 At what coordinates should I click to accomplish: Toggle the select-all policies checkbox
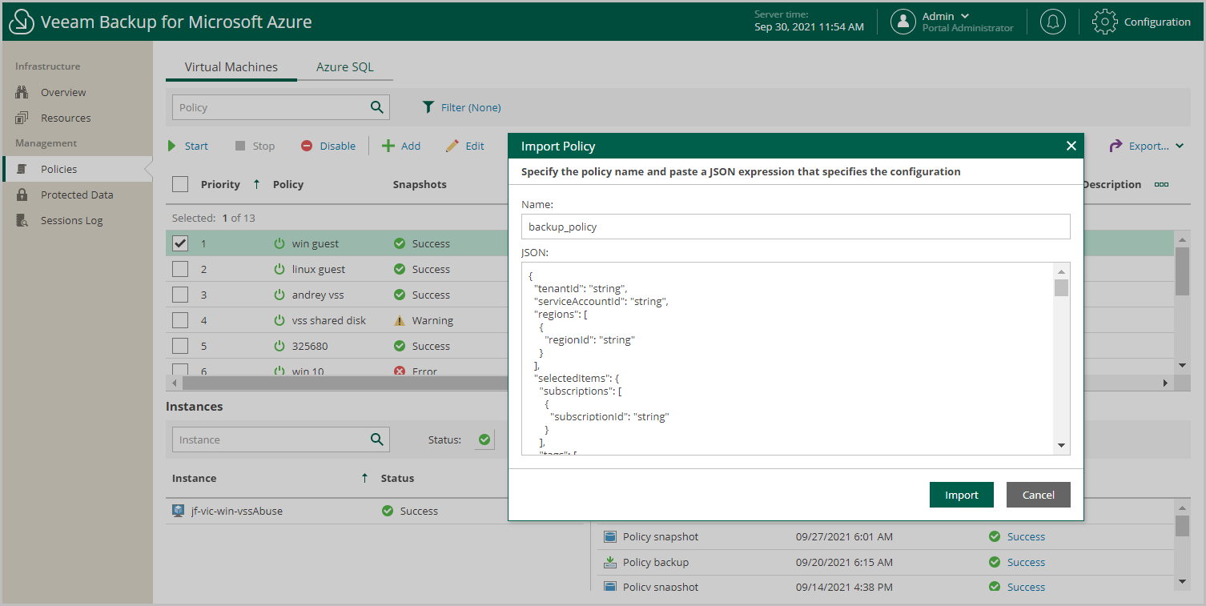[x=180, y=184]
